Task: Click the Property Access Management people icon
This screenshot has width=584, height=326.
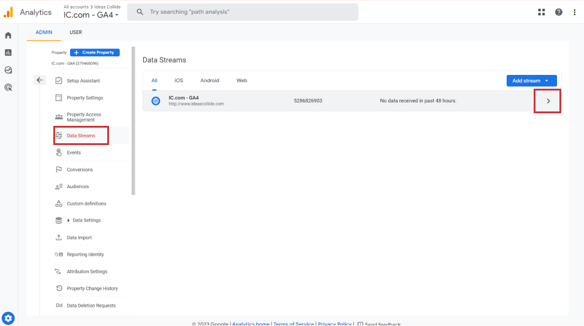Action: tap(59, 117)
